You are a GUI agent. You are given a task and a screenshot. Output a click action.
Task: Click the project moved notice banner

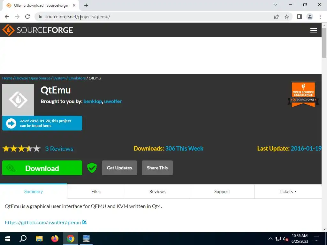pyautogui.click(x=42, y=123)
